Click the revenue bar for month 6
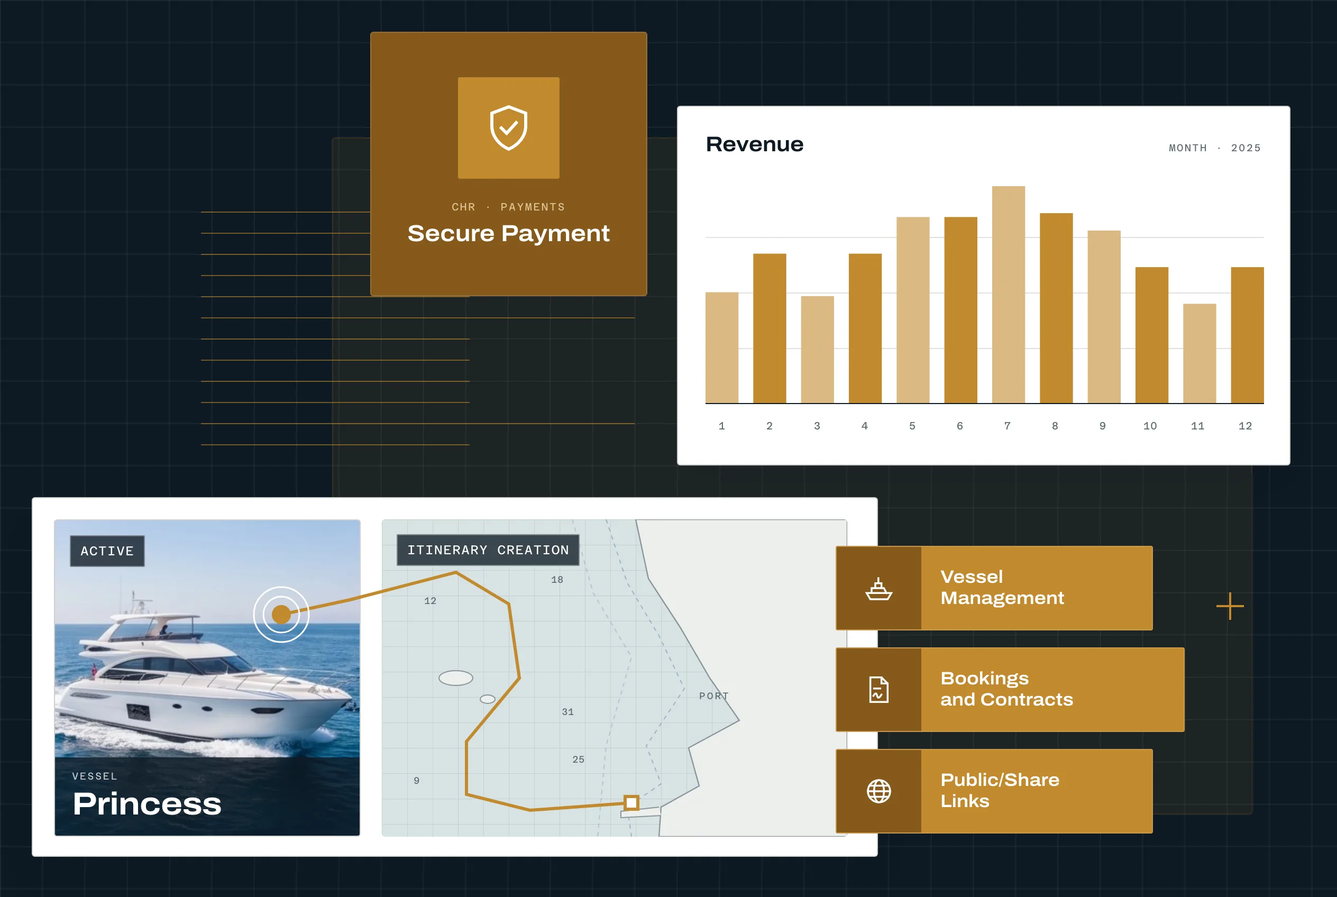 pyautogui.click(x=960, y=310)
